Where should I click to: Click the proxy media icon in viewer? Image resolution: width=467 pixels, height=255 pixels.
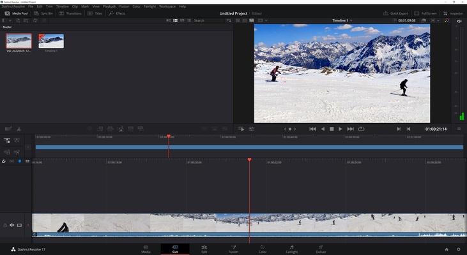tap(423, 20)
